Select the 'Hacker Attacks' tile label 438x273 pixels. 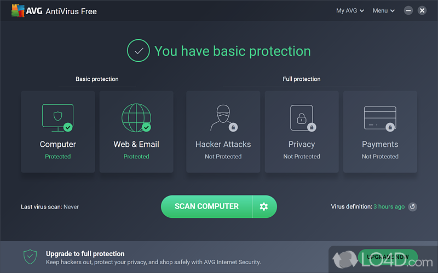pos(223,144)
